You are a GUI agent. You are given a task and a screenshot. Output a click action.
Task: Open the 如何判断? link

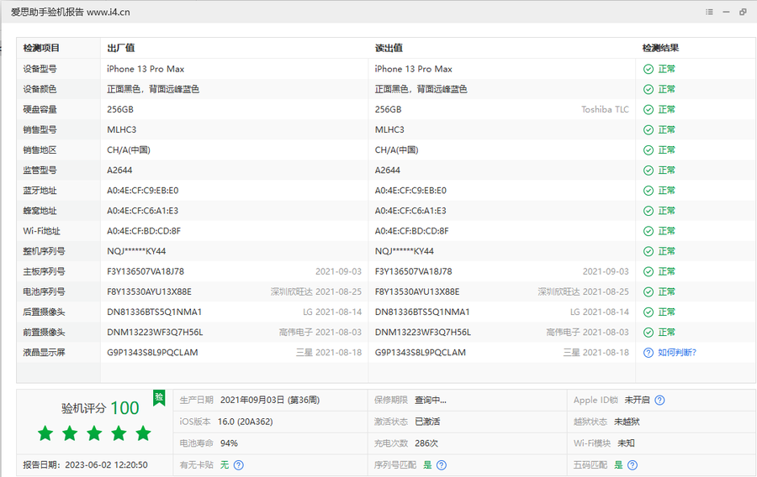[x=677, y=353]
